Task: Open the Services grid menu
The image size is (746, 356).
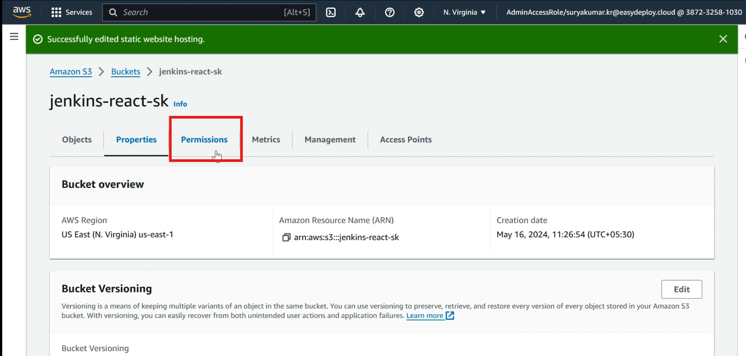Action: [x=71, y=12]
